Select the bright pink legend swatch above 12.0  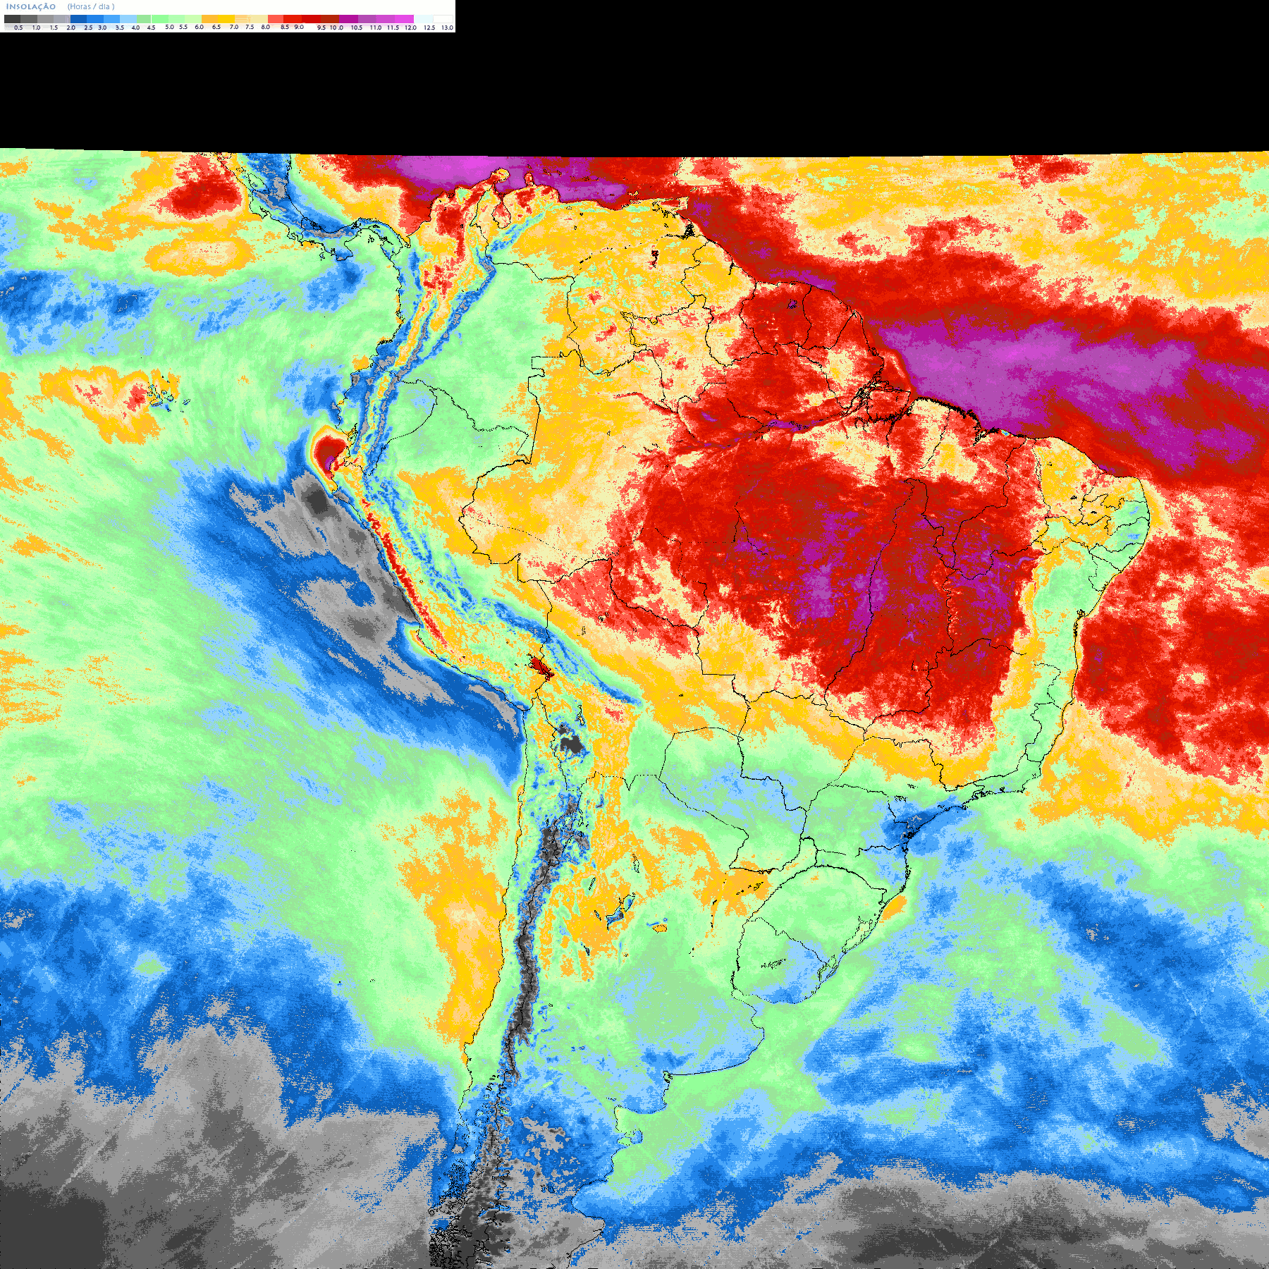(x=404, y=19)
